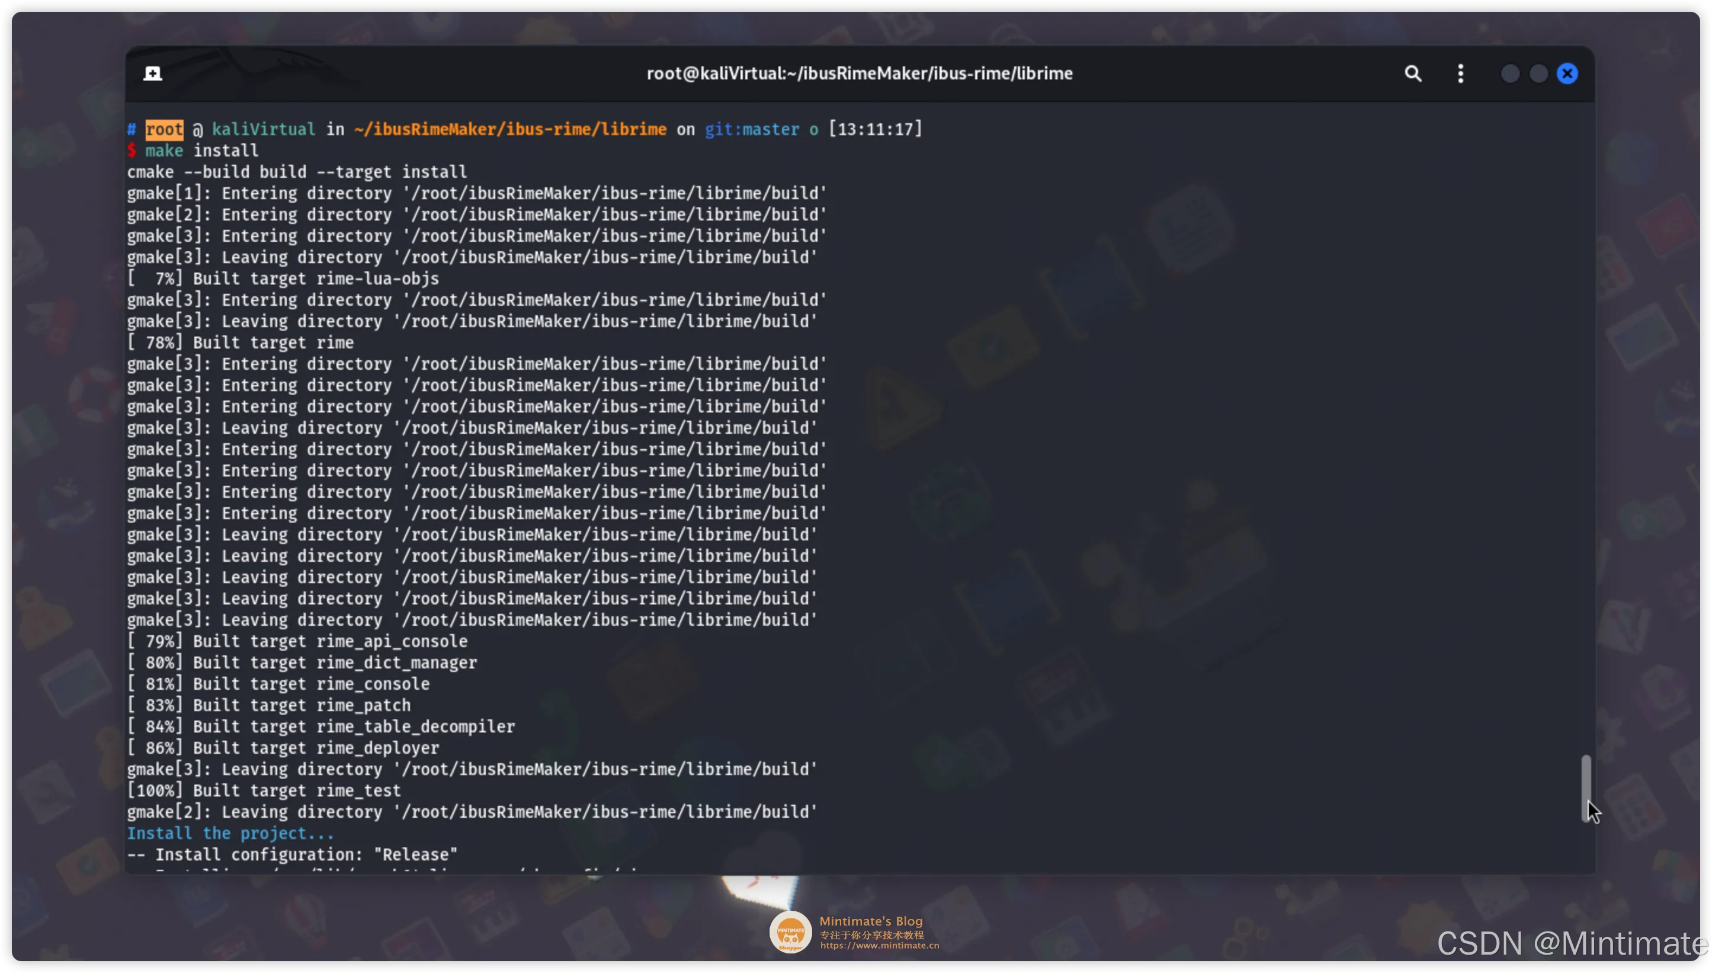The height and width of the screenshot is (973, 1712).
Task: Click line 'cmake --build build --target install'
Action: tap(297, 172)
